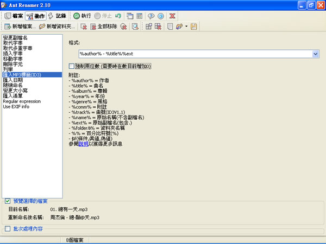Click the floppy disk save icon
326x244 pixels.
click(x=194, y=27)
